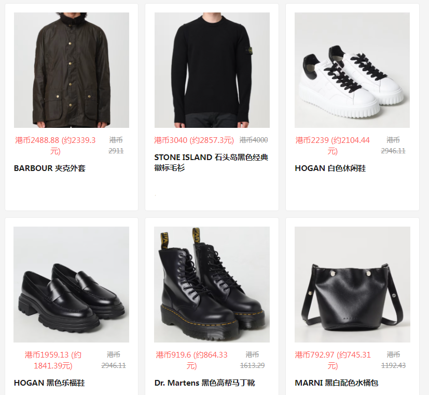This screenshot has height=395, width=429.
Task: Click the crossed-out 港币4000 original price
Action: 254,140
